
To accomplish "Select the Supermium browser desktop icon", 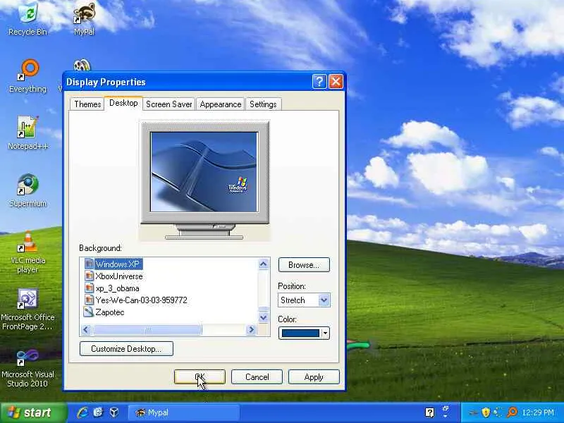I will [x=27, y=190].
